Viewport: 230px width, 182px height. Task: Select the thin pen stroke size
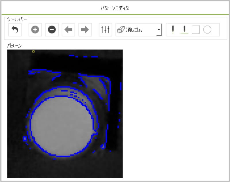click(173, 30)
